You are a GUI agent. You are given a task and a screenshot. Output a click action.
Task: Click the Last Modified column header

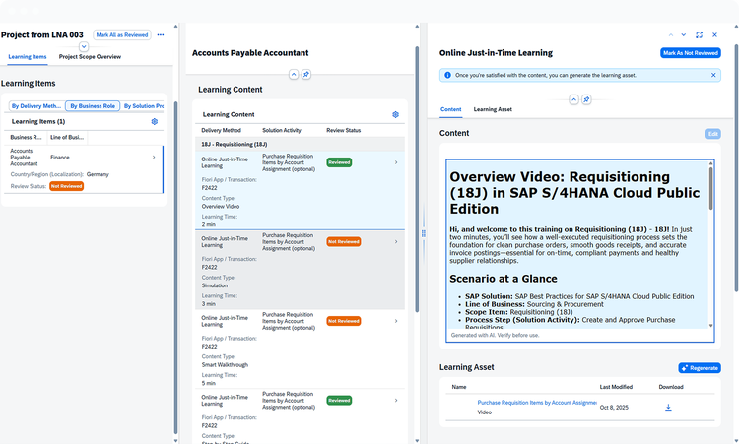click(616, 387)
